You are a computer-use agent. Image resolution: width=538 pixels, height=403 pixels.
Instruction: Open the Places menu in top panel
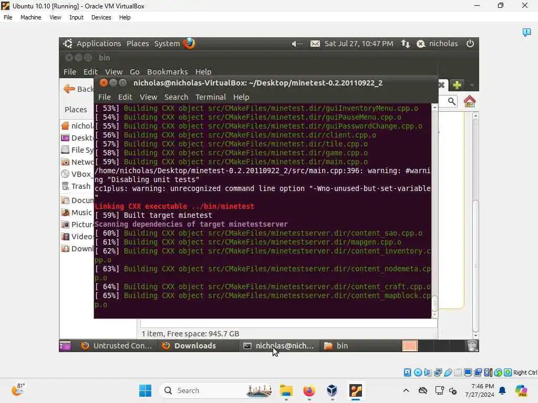click(138, 44)
